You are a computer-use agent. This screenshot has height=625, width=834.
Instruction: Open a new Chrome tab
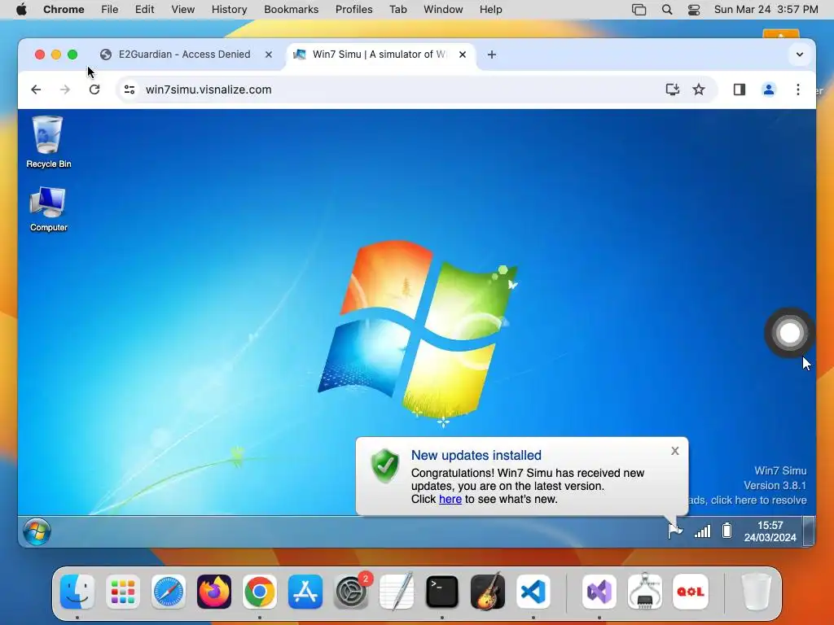pyautogui.click(x=491, y=55)
